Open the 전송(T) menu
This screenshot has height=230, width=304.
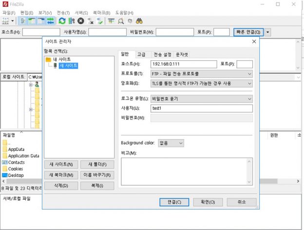(63, 13)
